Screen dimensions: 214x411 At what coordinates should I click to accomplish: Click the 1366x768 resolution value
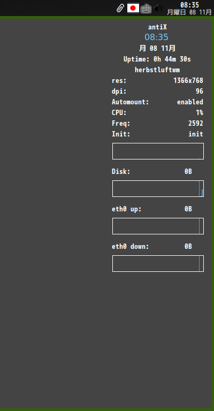[188, 81]
